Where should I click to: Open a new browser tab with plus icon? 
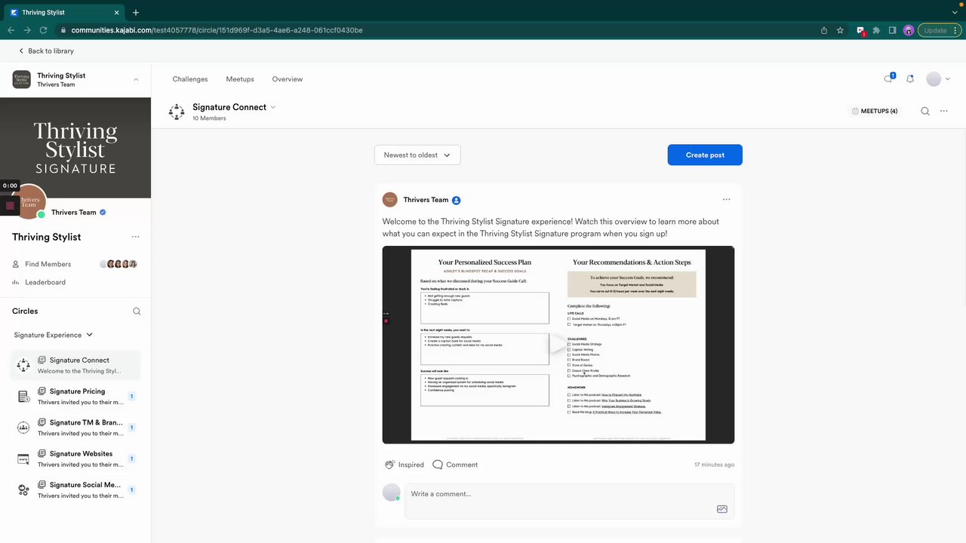pos(136,12)
